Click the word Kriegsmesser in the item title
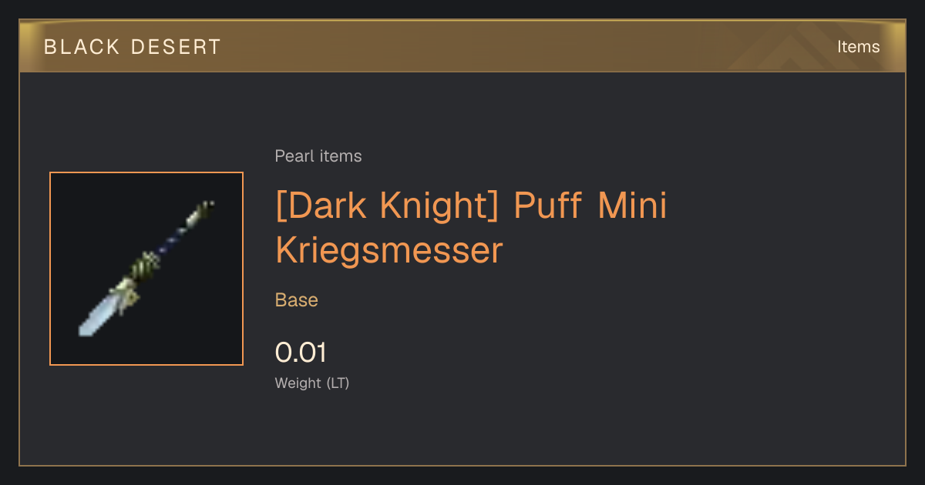The width and height of the screenshot is (925, 485). click(389, 251)
